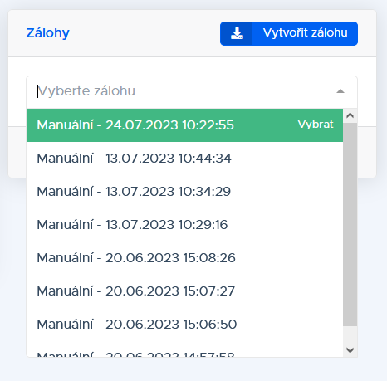Open the Zálohy heading link
The width and height of the screenshot is (387, 381).
47,33
